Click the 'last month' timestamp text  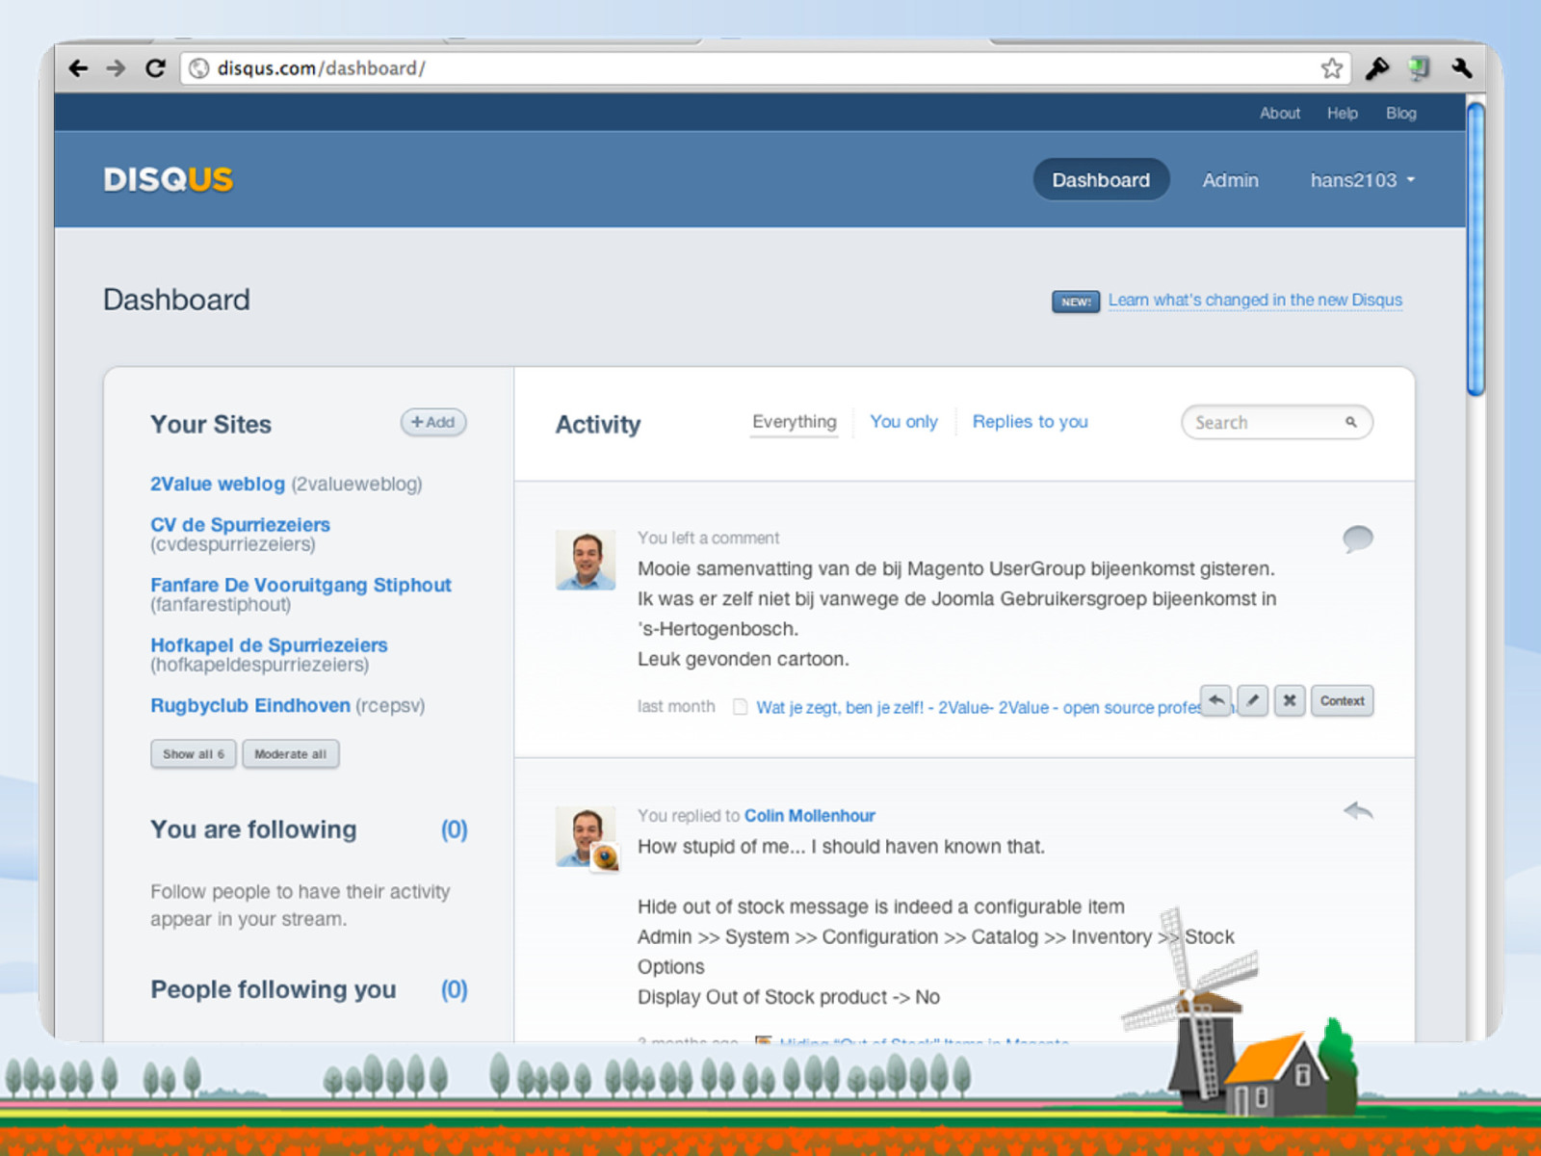coord(676,706)
